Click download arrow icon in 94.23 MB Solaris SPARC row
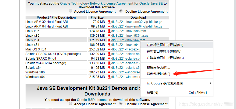The height and width of the screenshot is (109, 236). (109, 59)
